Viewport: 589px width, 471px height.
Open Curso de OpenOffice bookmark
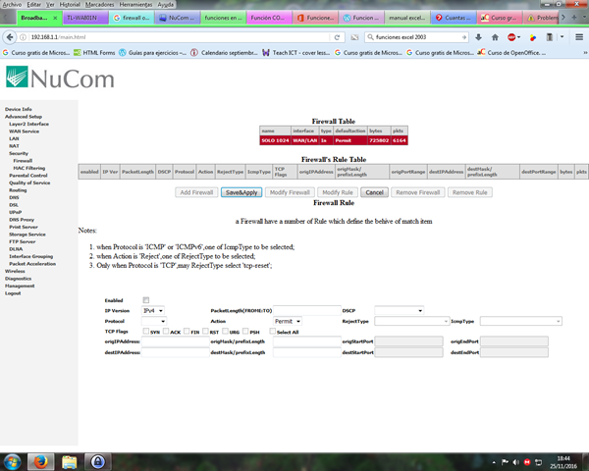(x=511, y=53)
